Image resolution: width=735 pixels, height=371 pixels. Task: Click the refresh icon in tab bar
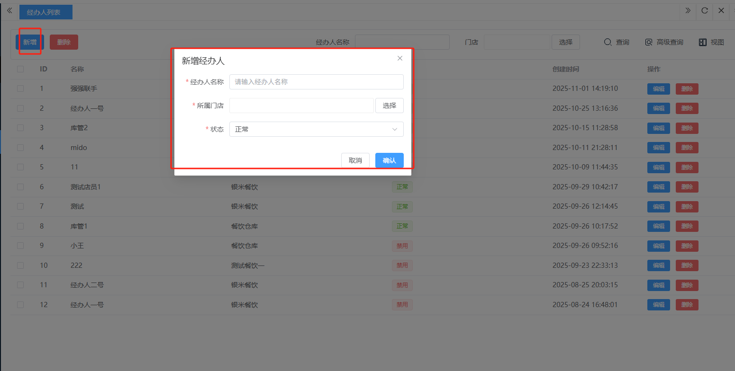click(x=705, y=10)
